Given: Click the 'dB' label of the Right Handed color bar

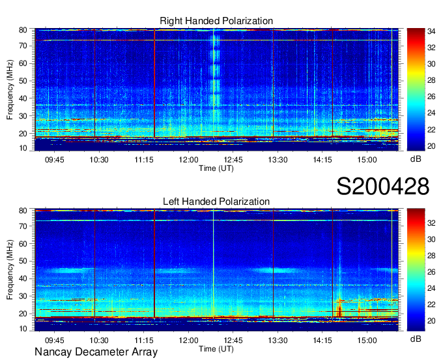Looking at the screenshot, I should click(x=416, y=159).
